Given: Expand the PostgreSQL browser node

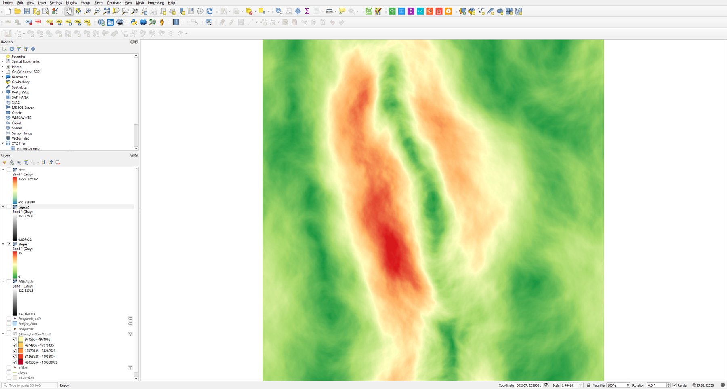Looking at the screenshot, I should pos(3,92).
